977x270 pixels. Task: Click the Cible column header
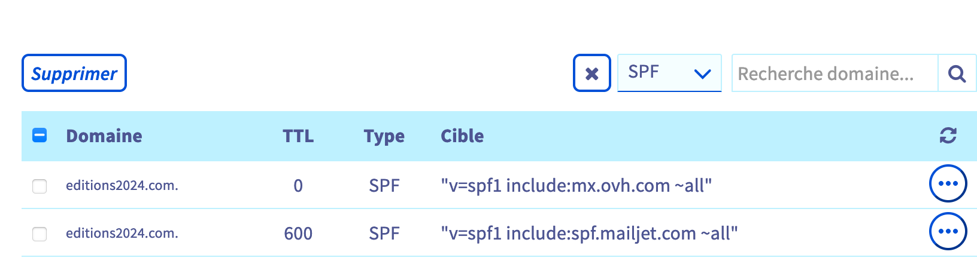(x=462, y=136)
